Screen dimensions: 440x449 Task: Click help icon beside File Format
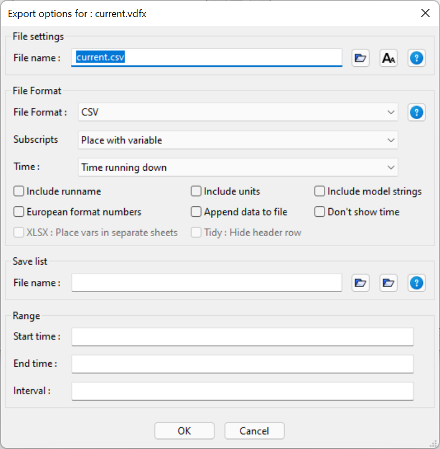pos(416,112)
